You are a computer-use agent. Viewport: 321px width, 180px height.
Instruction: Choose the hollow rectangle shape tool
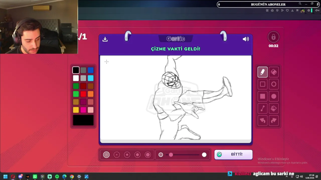coord(263,84)
